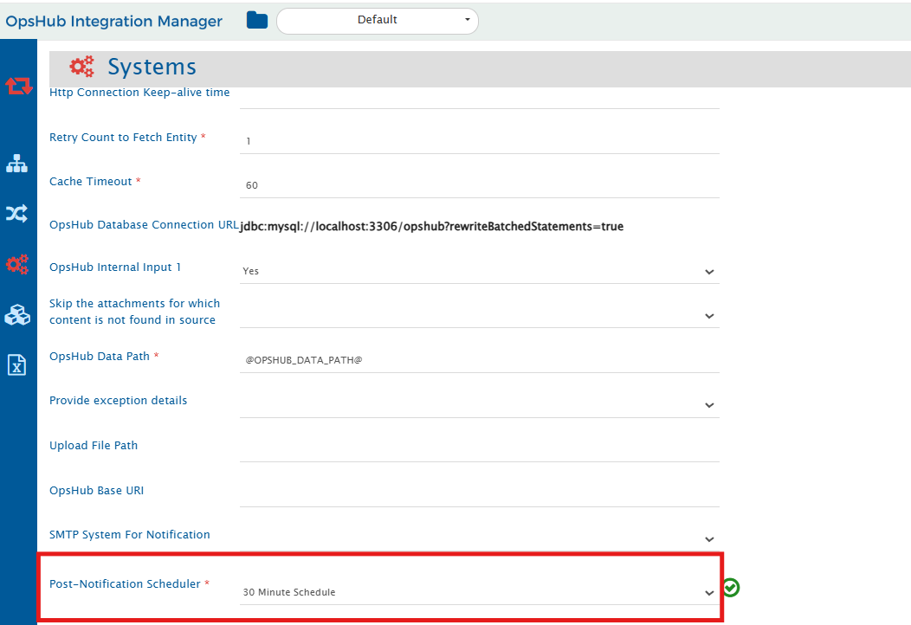Viewport: 911px width, 625px height.
Task: Open the Provide exception details dropdown
Action: coord(479,404)
